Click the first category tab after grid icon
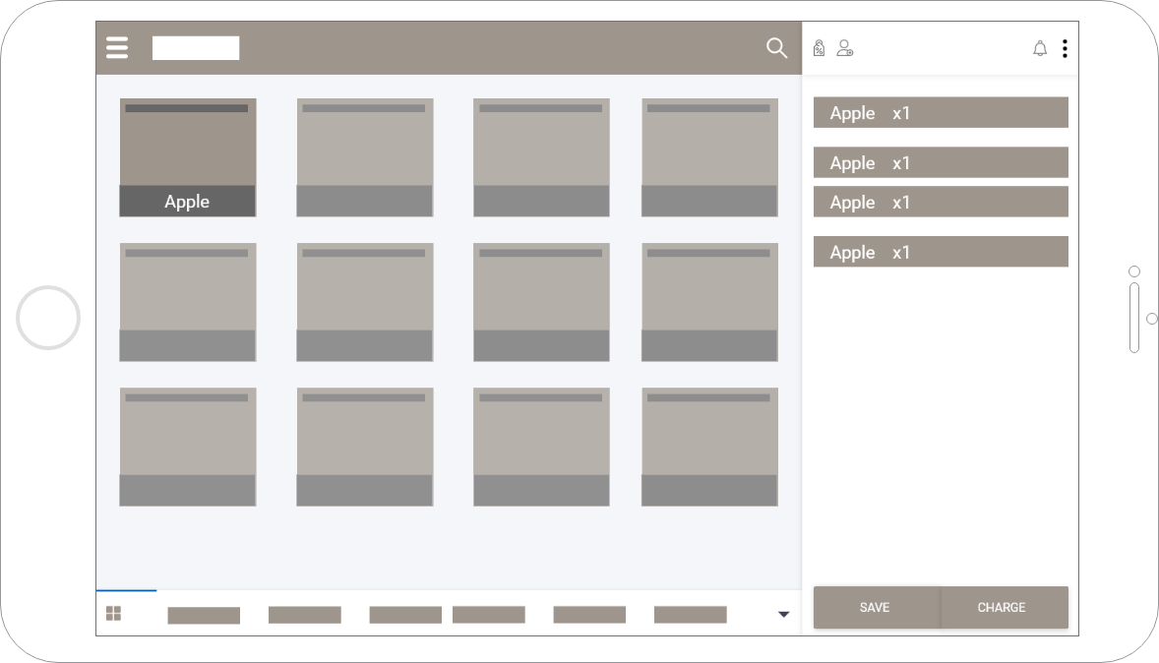This screenshot has width=1159, height=663. [x=204, y=615]
